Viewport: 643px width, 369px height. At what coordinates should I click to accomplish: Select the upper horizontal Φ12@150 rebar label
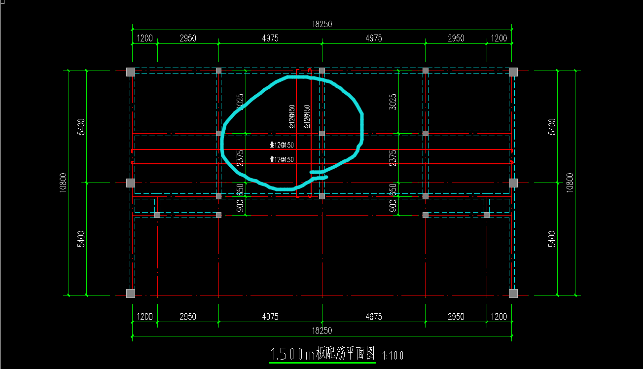point(282,145)
